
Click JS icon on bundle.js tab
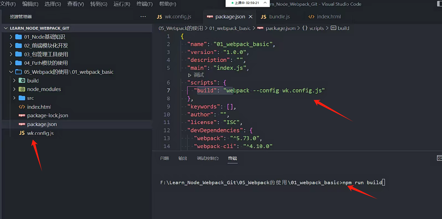pos(264,17)
